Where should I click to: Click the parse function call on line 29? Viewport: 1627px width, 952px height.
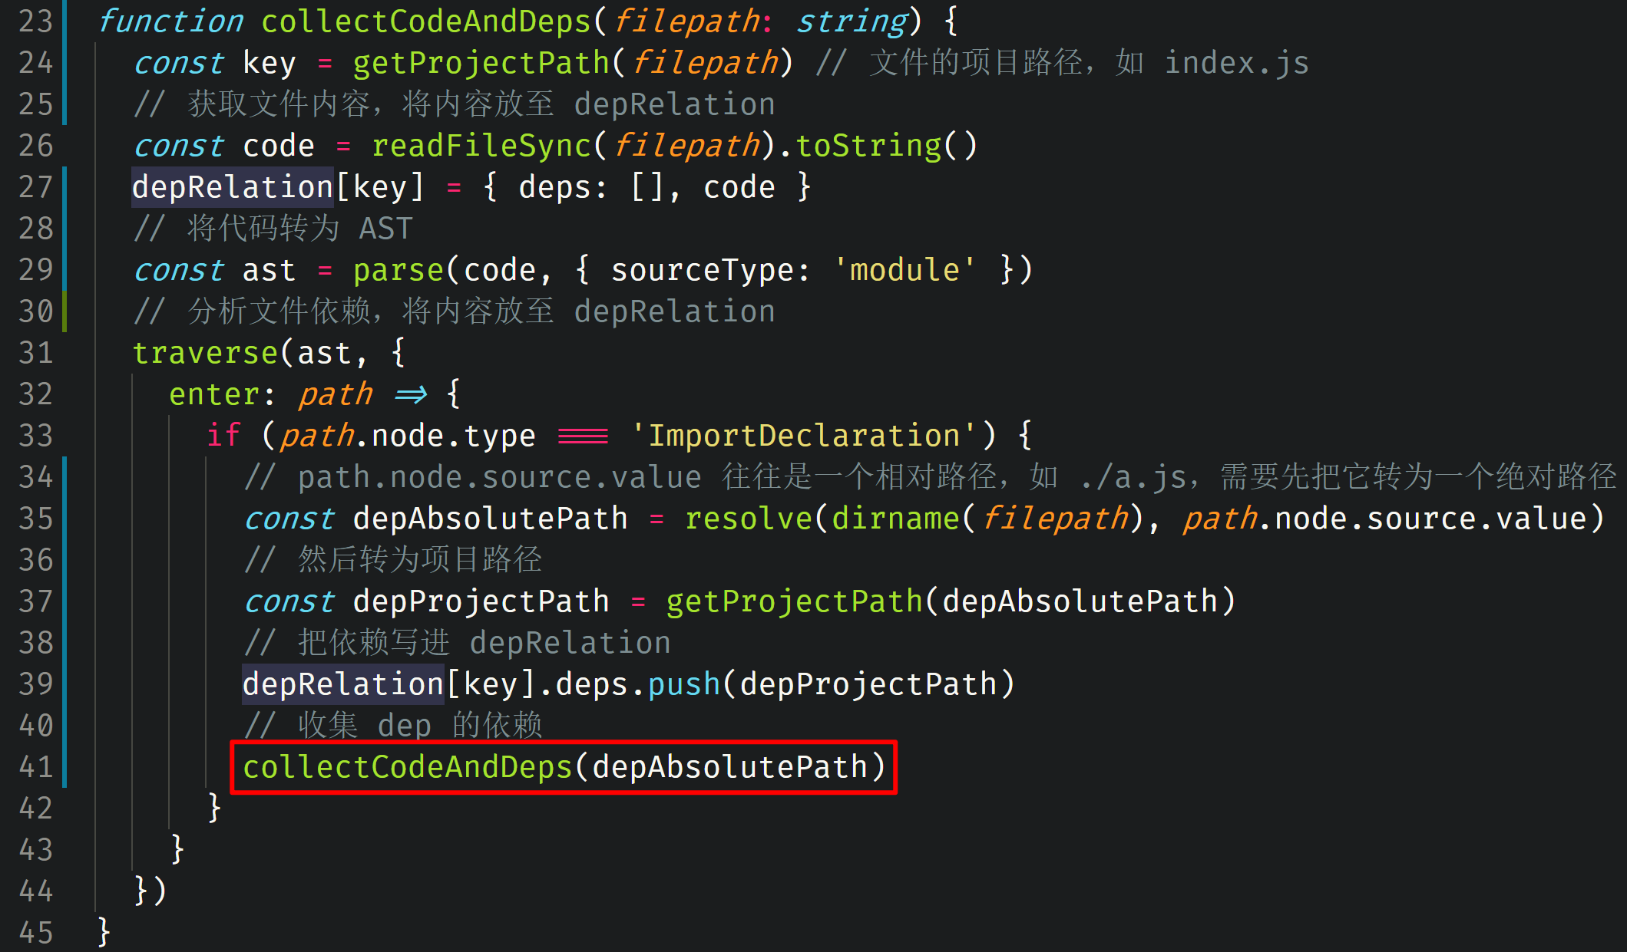click(x=398, y=270)
